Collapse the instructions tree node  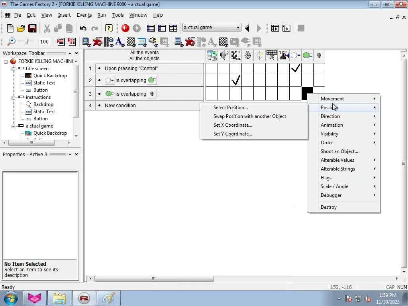13,98
